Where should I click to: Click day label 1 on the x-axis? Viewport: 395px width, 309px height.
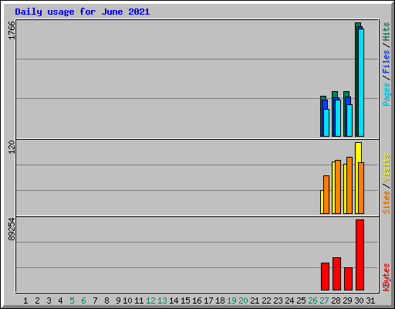pos(25,301)
